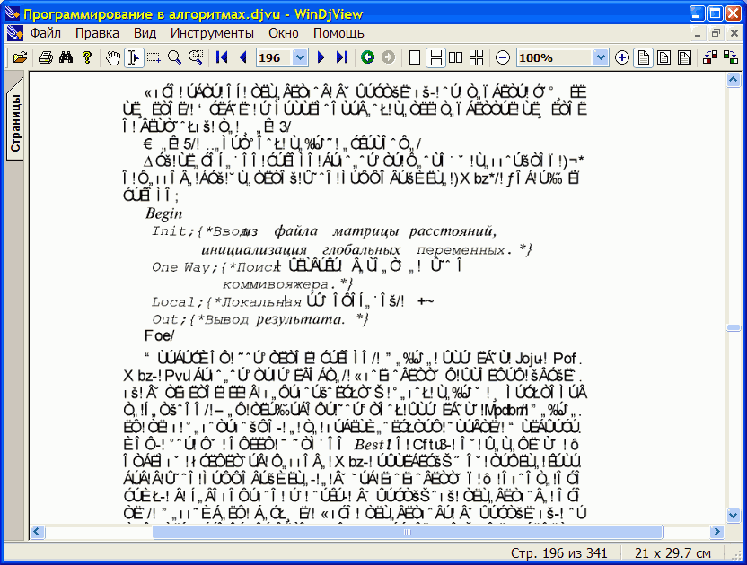Jump to the first page

pyautogui.click(x=222, y=57)
